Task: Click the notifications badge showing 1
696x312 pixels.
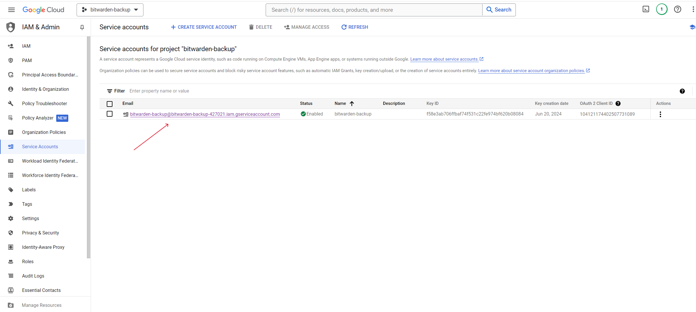Action: click(662, 9)
